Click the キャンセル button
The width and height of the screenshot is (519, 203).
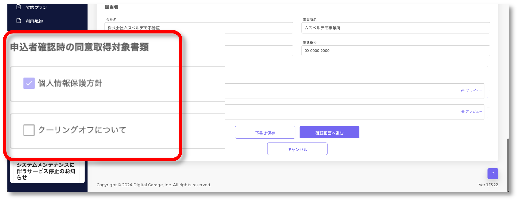tap(297, 149)
